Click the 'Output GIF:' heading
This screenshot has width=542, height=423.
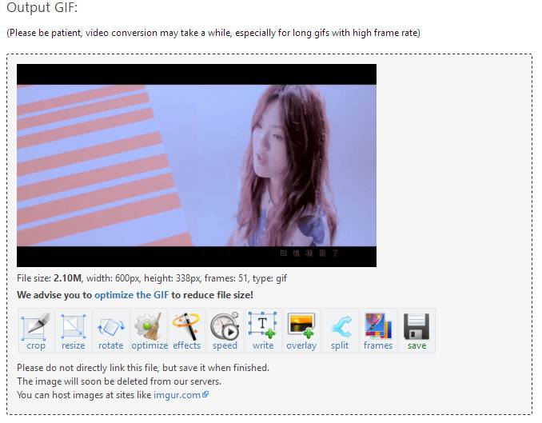(x=42, y=7)
